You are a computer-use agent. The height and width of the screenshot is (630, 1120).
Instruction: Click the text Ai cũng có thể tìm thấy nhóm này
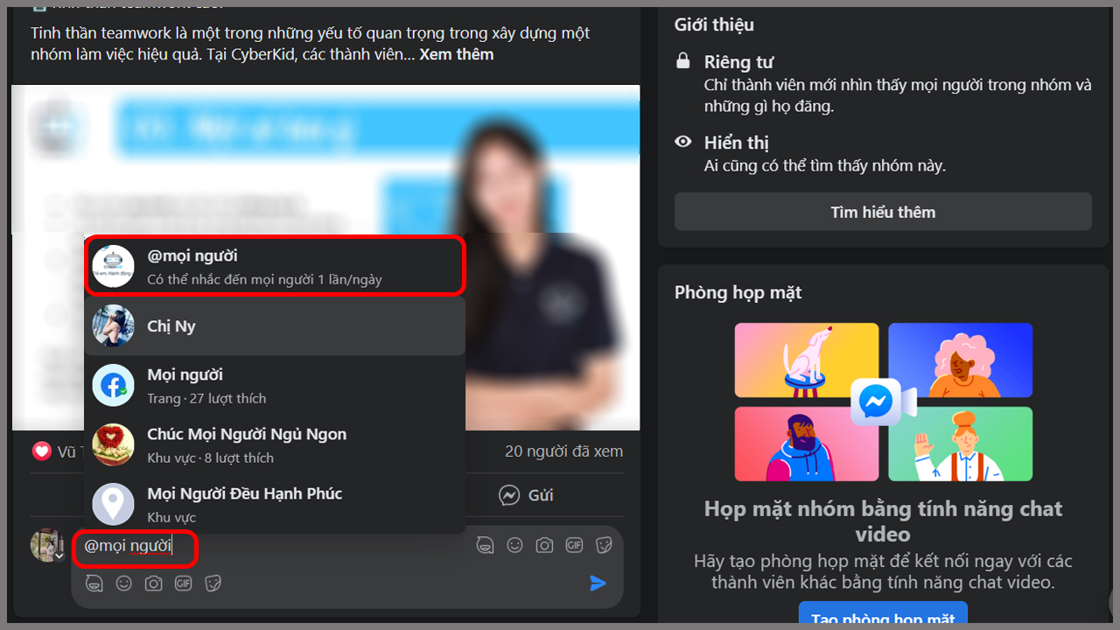pos(825,165)
